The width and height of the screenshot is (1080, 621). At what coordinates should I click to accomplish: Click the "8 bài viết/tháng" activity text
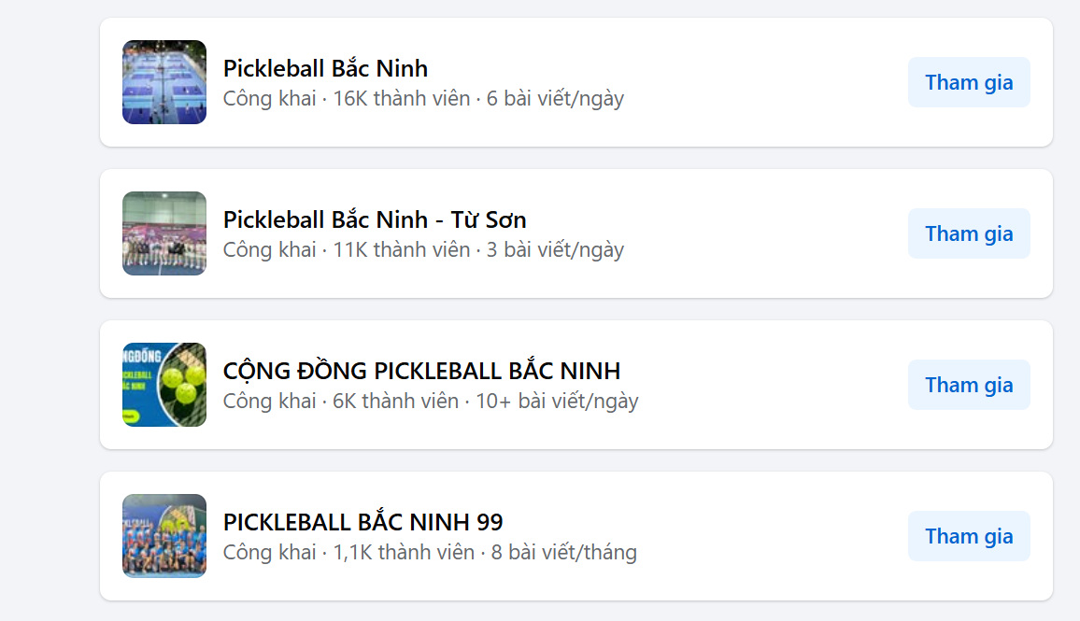coord(564,552)
